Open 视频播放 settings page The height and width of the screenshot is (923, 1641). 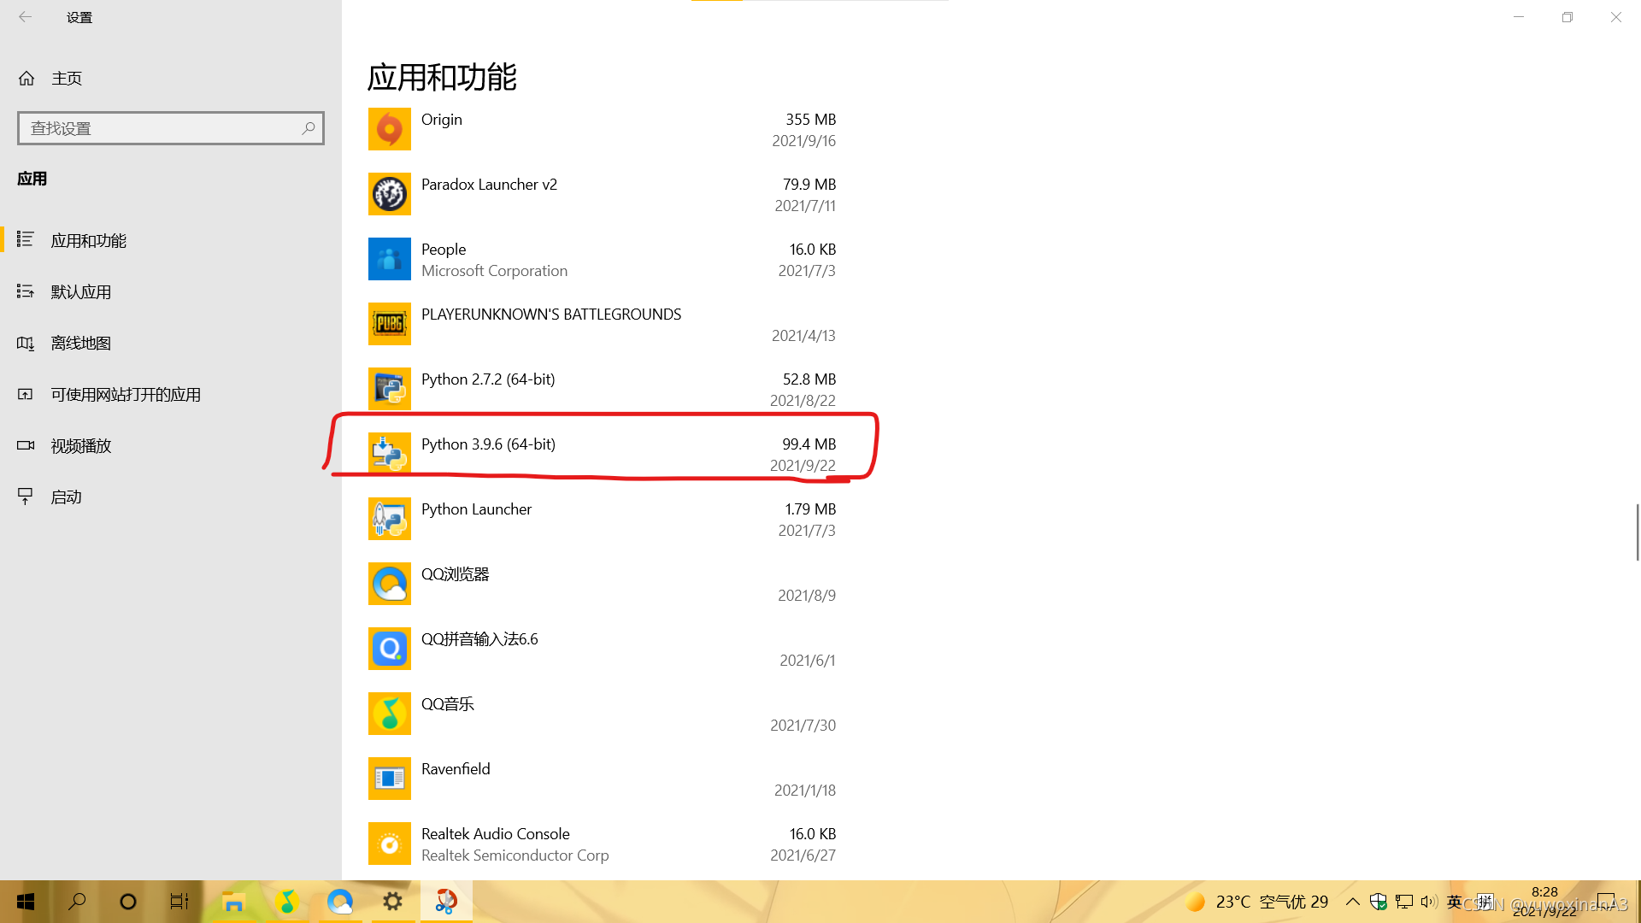170,445
